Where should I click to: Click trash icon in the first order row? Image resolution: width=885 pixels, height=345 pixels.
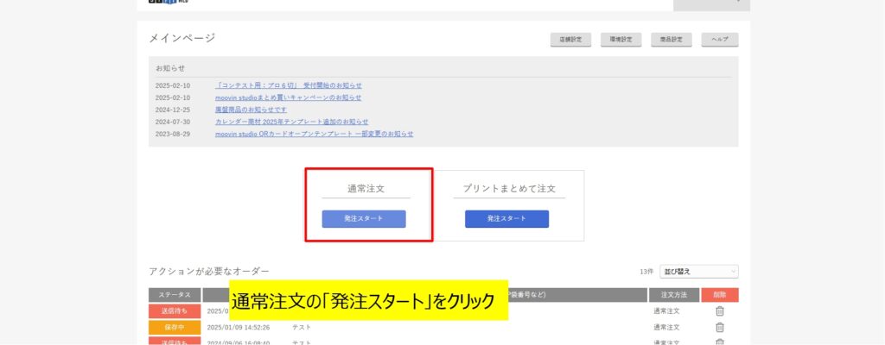[720, 310]
